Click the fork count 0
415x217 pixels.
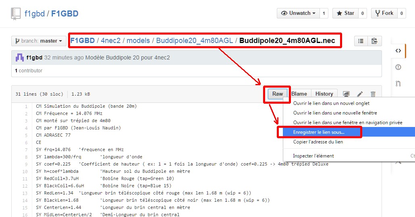point(401,13)
